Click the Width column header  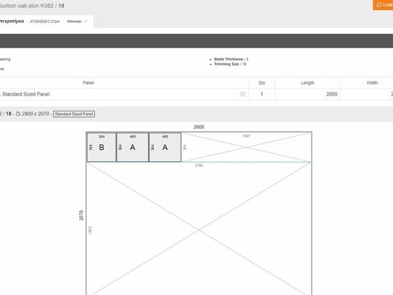coord(372,83)
